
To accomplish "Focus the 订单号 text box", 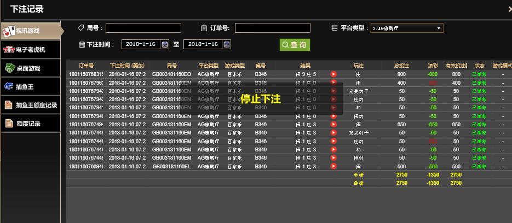I will 272,28.
